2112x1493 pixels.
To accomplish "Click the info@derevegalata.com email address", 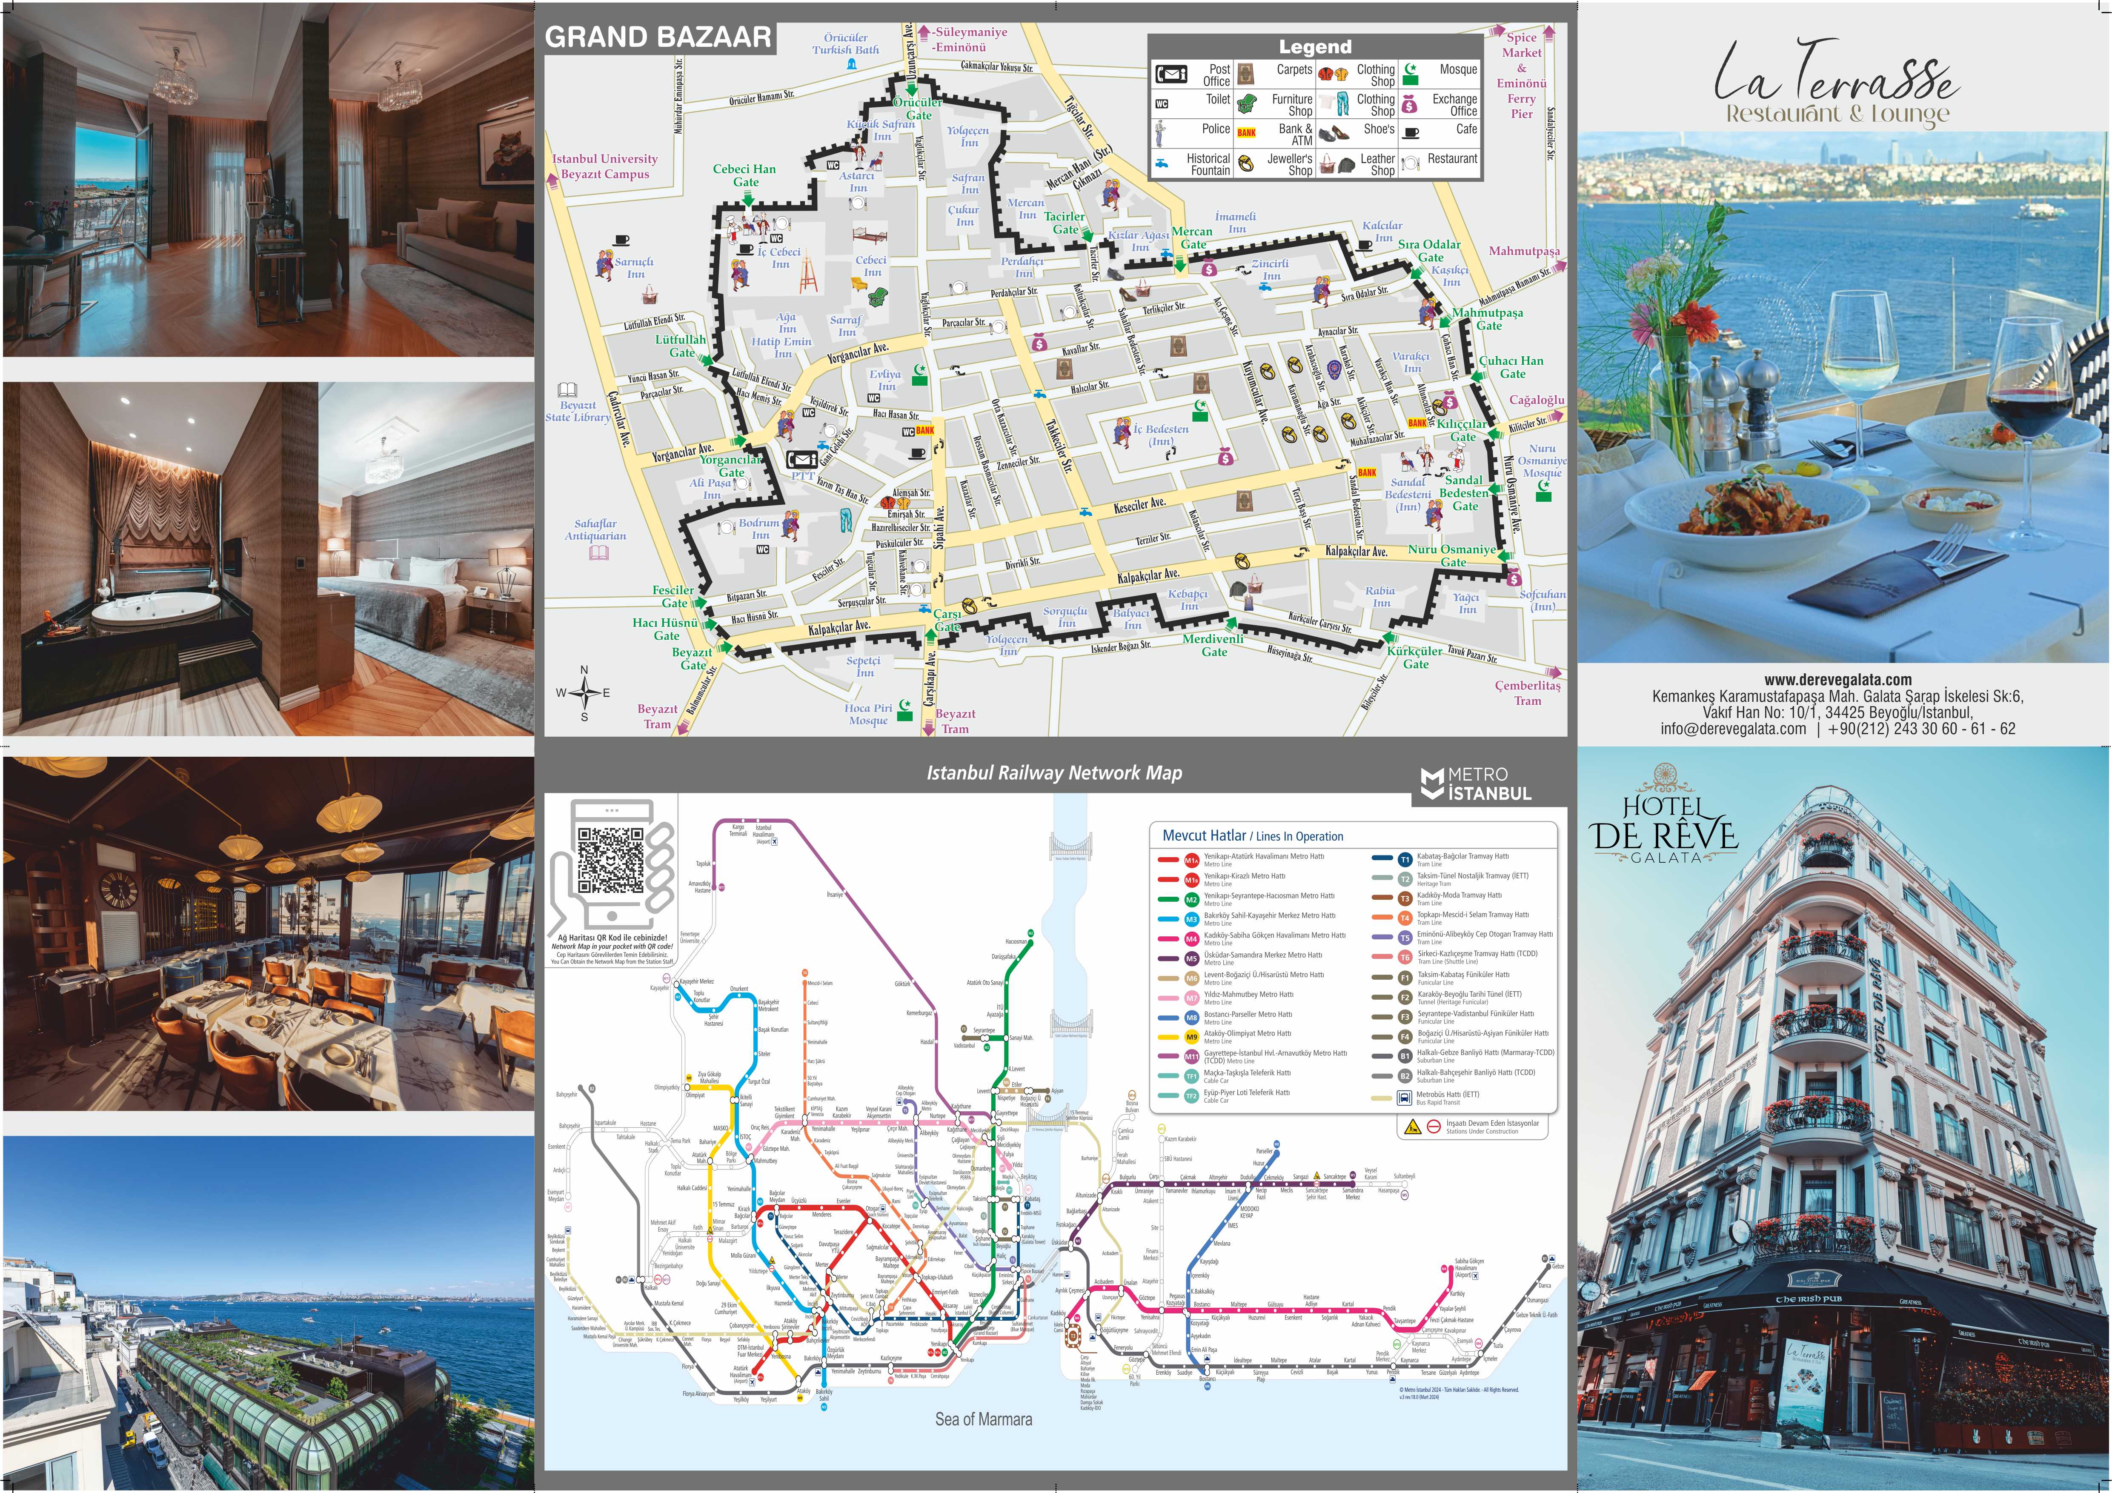I will (x=1733, y=729).
